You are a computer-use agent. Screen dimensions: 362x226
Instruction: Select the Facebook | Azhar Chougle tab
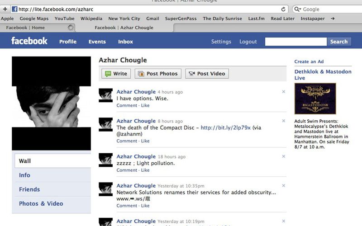(x=124, y=28)
